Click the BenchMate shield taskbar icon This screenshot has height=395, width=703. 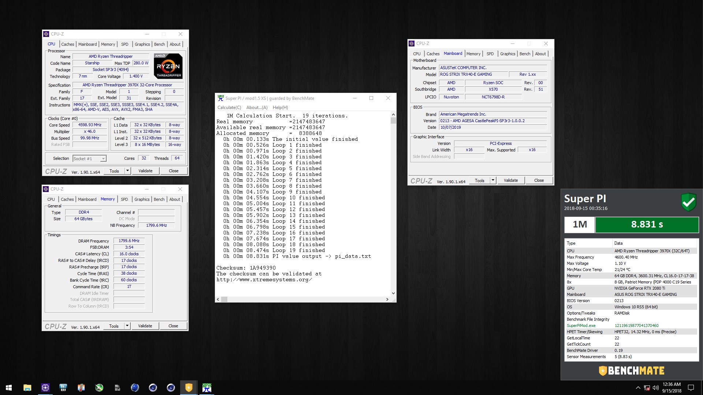tap(189, 388)
